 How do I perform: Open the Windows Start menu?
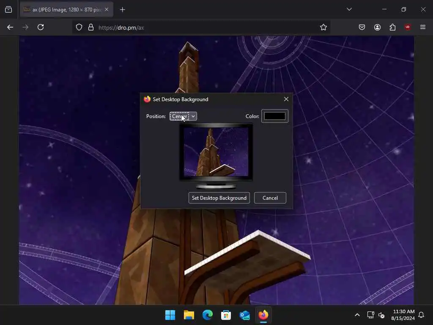[x=170, y=315]
